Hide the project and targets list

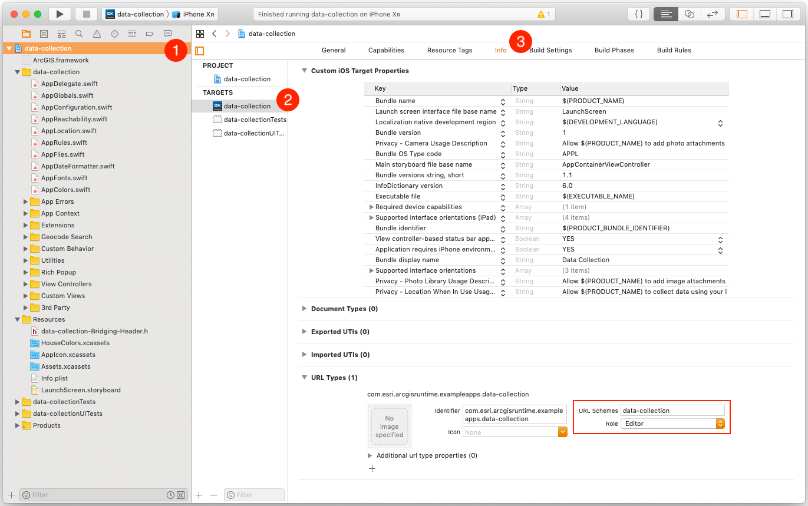click(x=200, y=51)
